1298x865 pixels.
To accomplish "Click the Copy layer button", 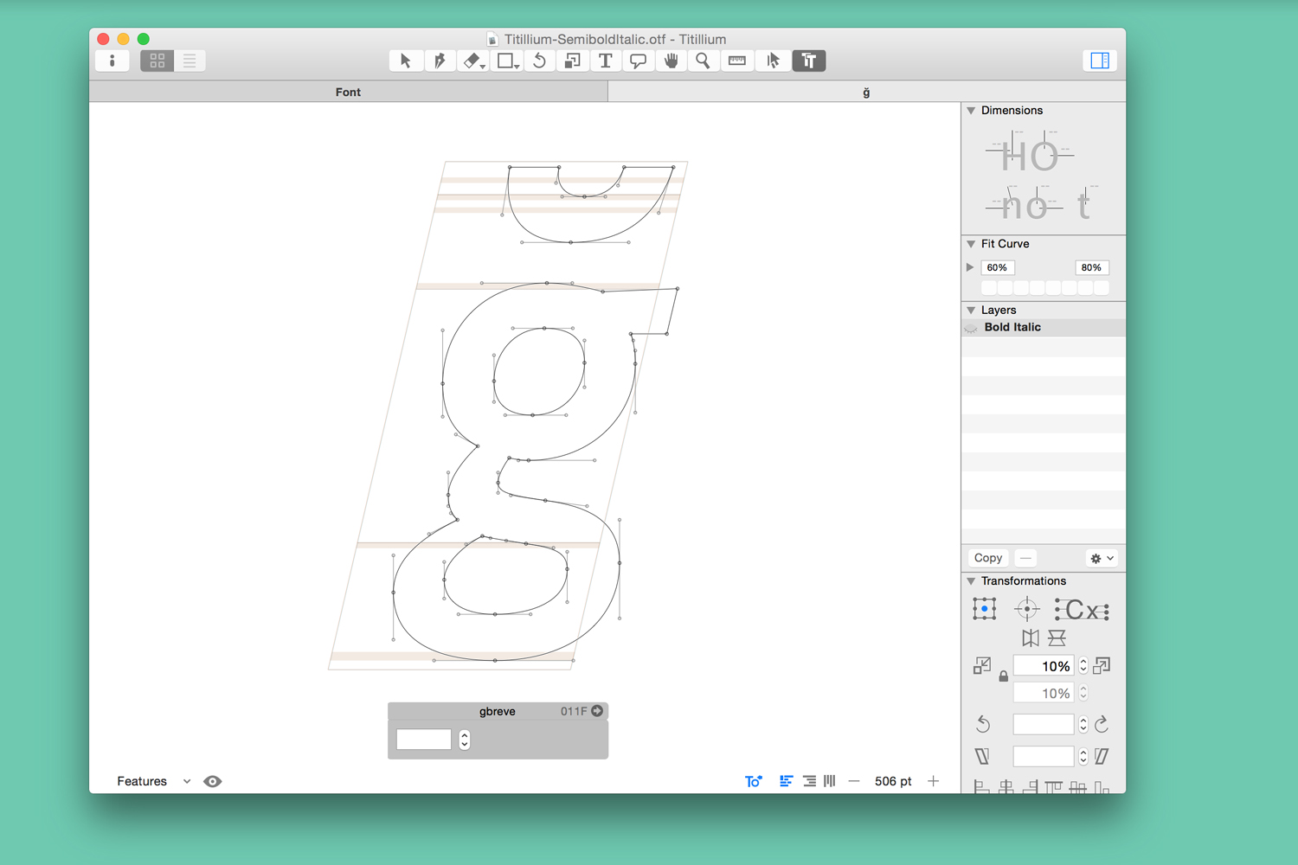I will [x=987, y=558].
